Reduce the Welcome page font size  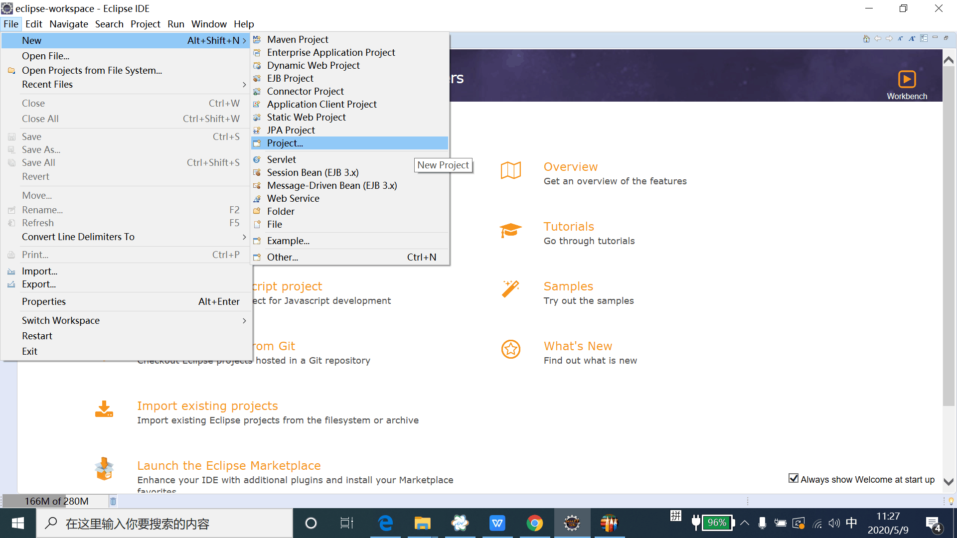pos(901,38)
